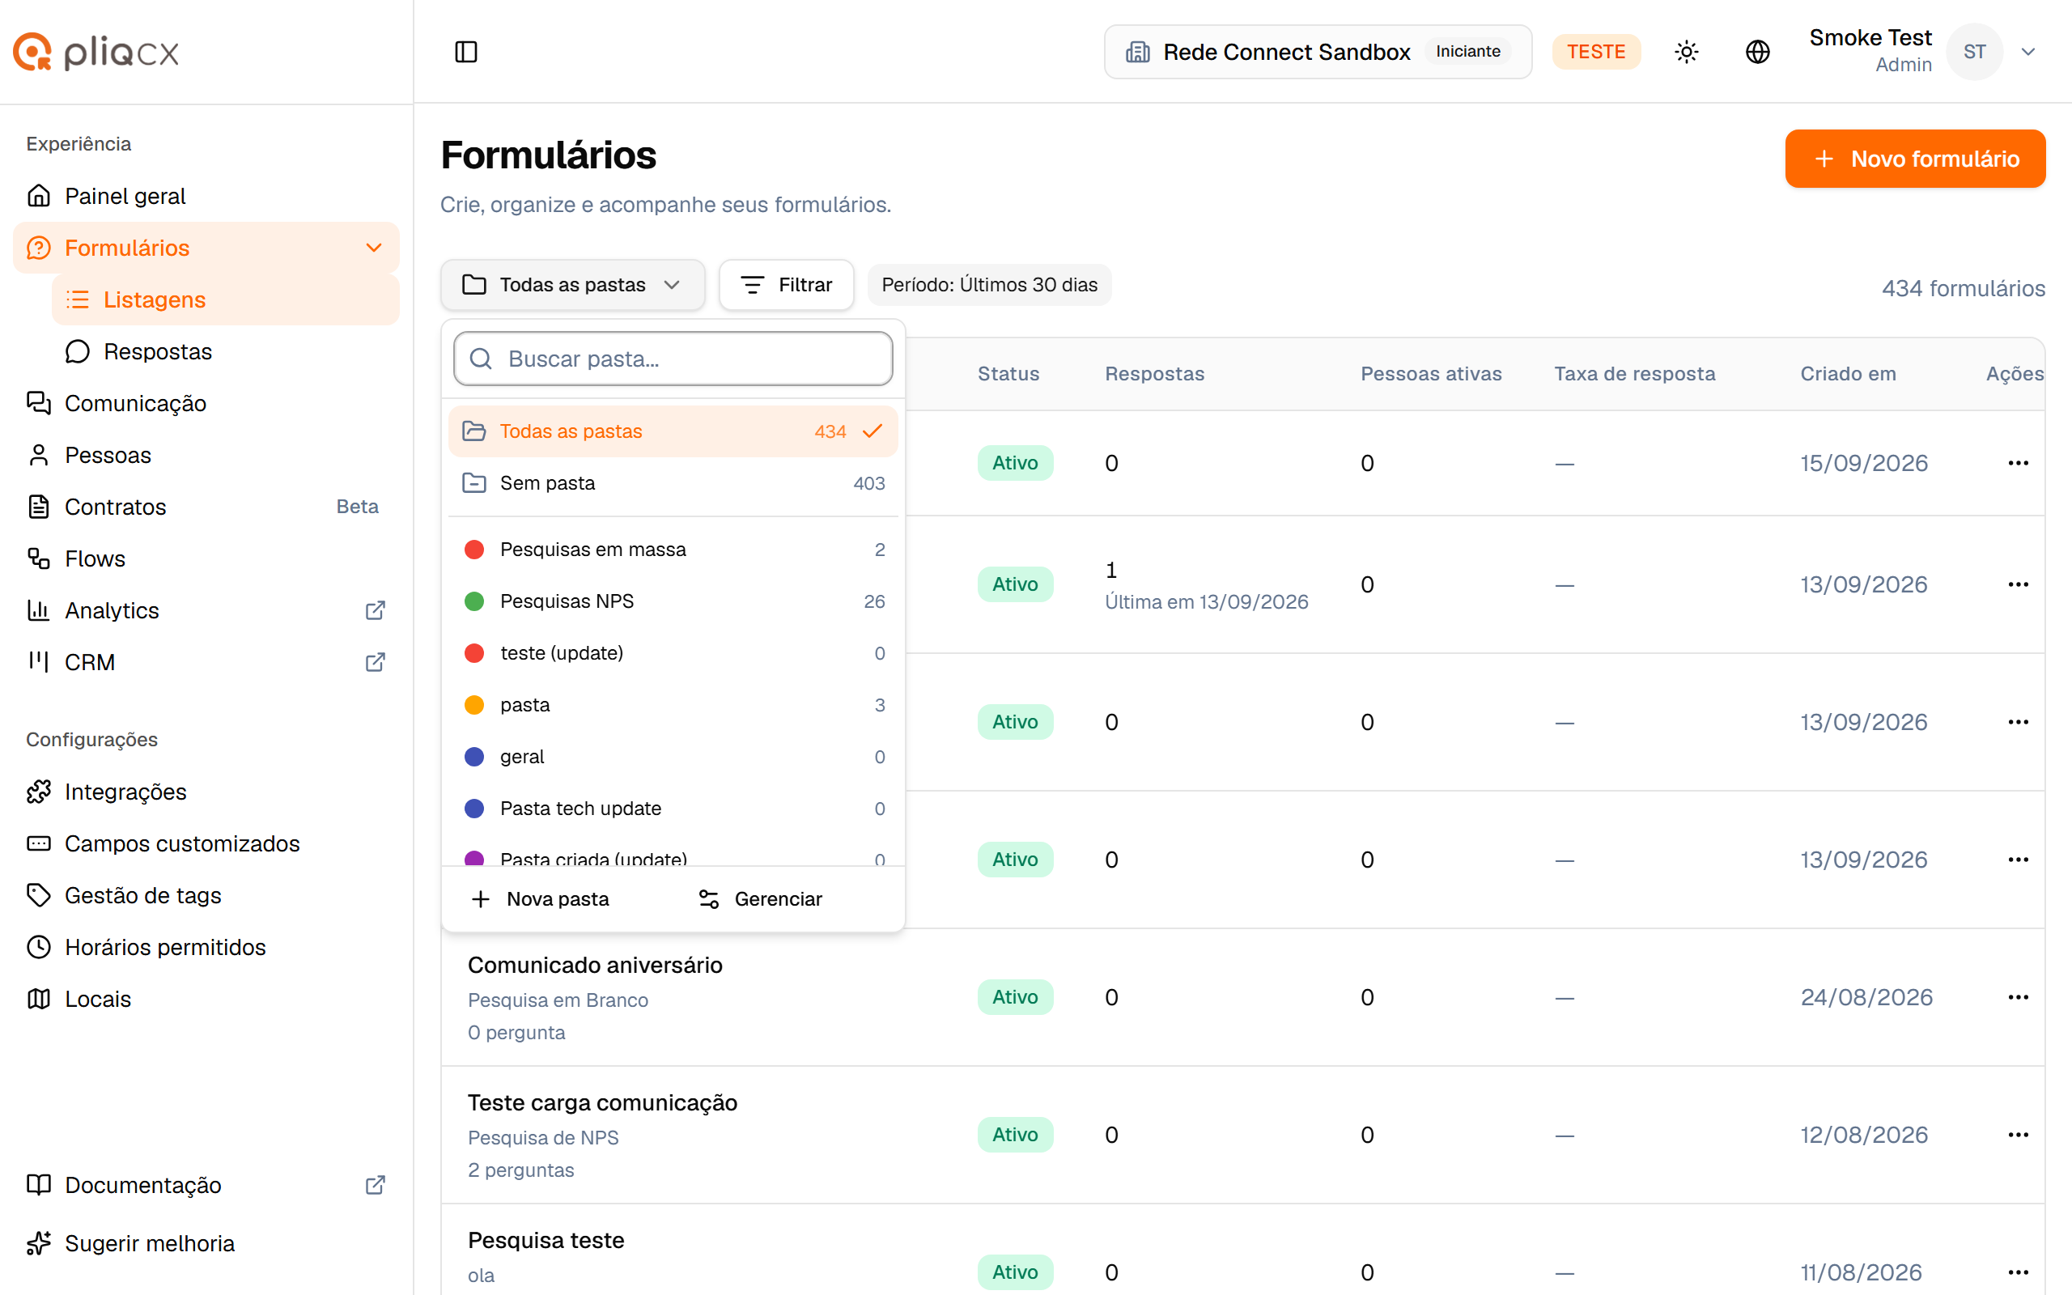The width and height of the screenshot is (2072, 1295).
Task: Open Horários permitidos settings
Action: tap(206, 947)
